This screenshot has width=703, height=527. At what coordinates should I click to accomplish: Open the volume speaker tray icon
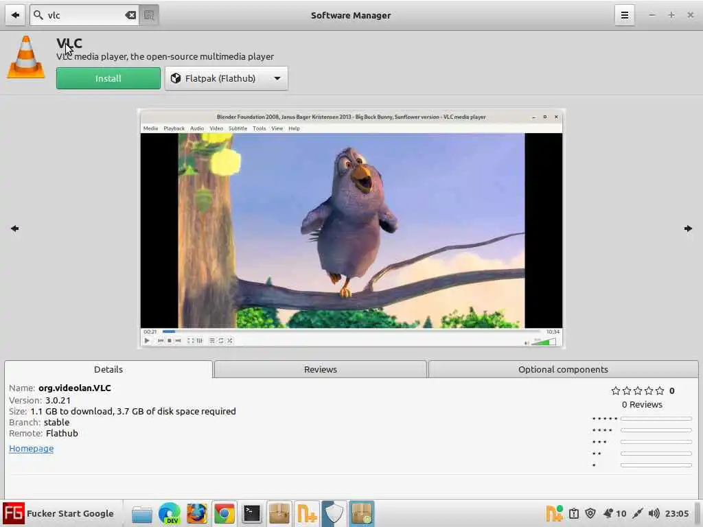click(x=654, y=513)
